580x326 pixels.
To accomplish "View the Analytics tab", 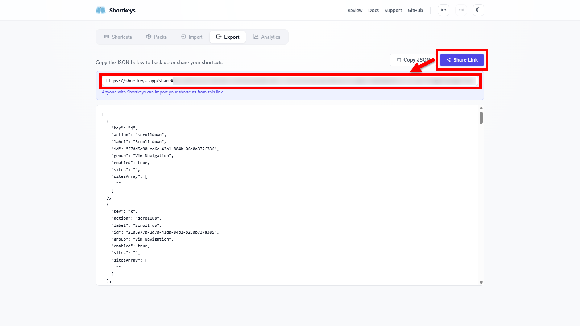I will coord(267,37).
